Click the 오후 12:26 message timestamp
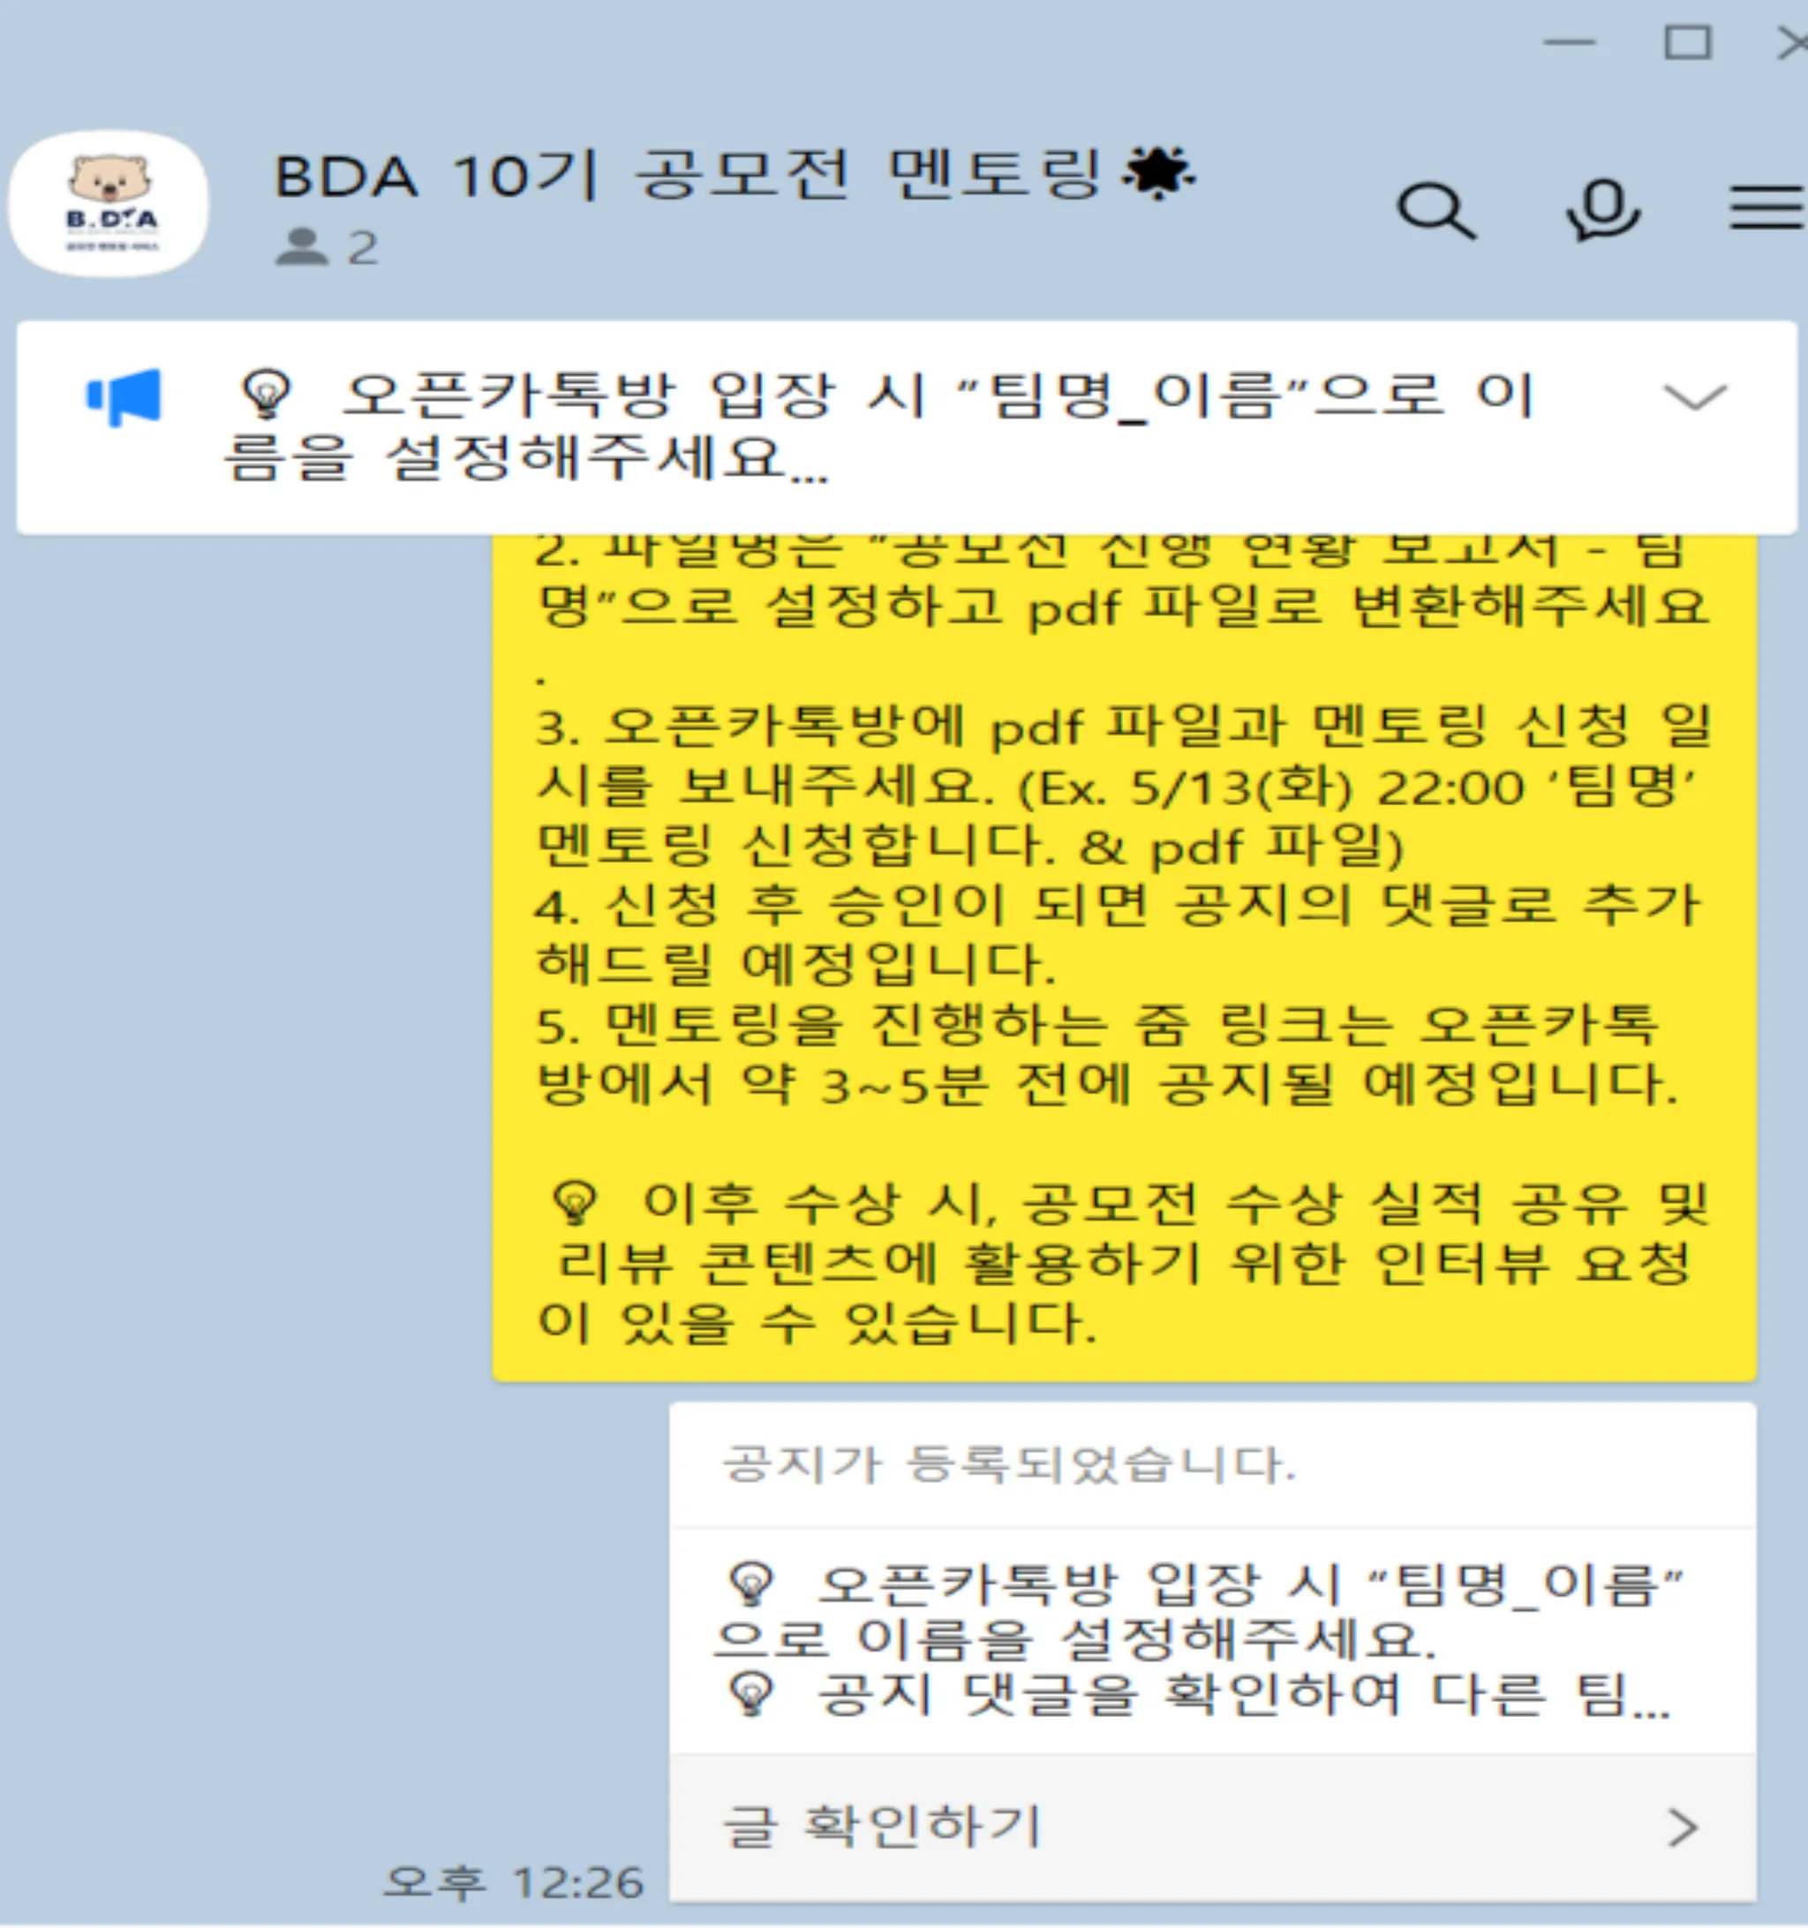 click(513, 1882)
